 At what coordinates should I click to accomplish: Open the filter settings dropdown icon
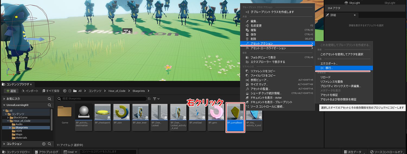pos(156,99)
